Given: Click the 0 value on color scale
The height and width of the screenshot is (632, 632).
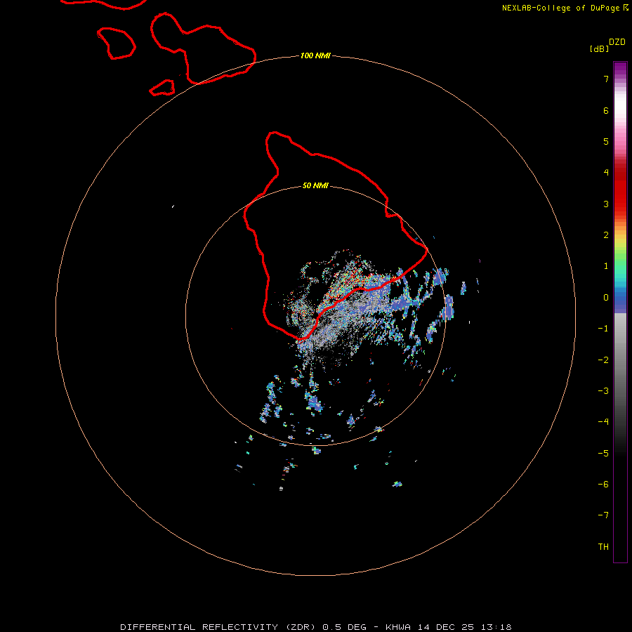Looking at the screenshot, I should (606, 298).
